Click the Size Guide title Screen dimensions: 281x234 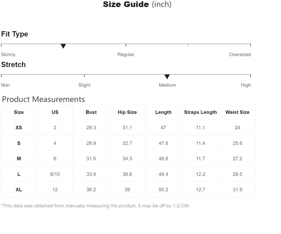click(137, 4)
